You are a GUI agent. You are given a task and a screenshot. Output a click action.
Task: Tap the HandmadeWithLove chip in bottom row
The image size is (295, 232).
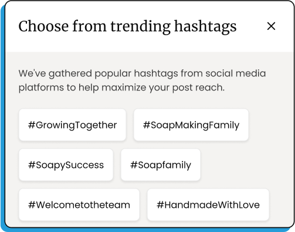click(208, 205)
